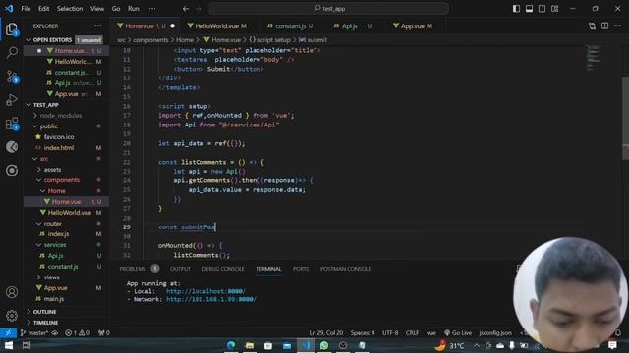
Task: Click the VS Code remote indicator
Action: 8,333
